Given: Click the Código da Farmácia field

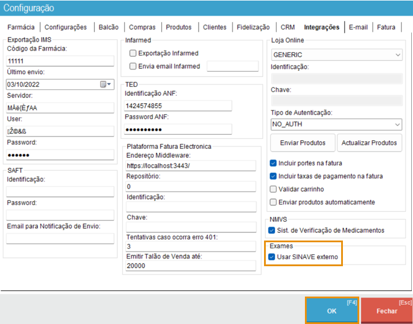Looking at the screenshot, I should point(60,61).
